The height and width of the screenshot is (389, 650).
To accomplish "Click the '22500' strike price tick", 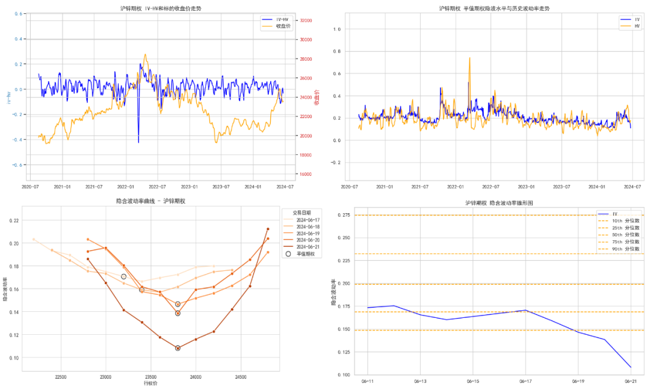I will pos(61,377).
